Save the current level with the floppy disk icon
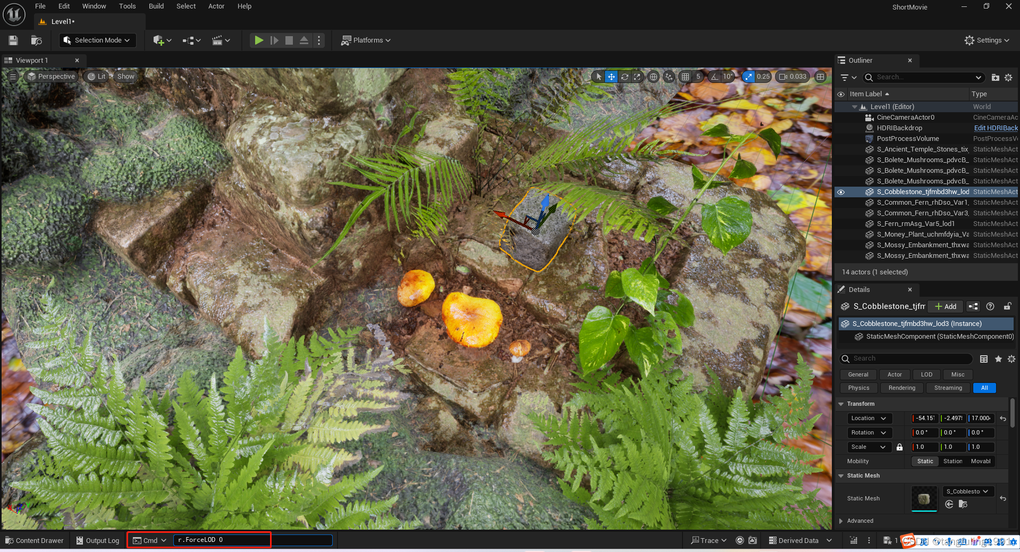 click(x=13, y=40)
